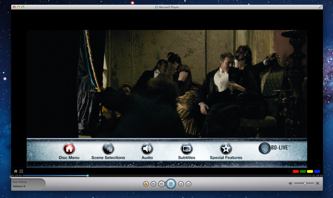Click the volume slider knob
This screenshot has height=198, width=333.
pyautogui.click(x=305, y=183)
